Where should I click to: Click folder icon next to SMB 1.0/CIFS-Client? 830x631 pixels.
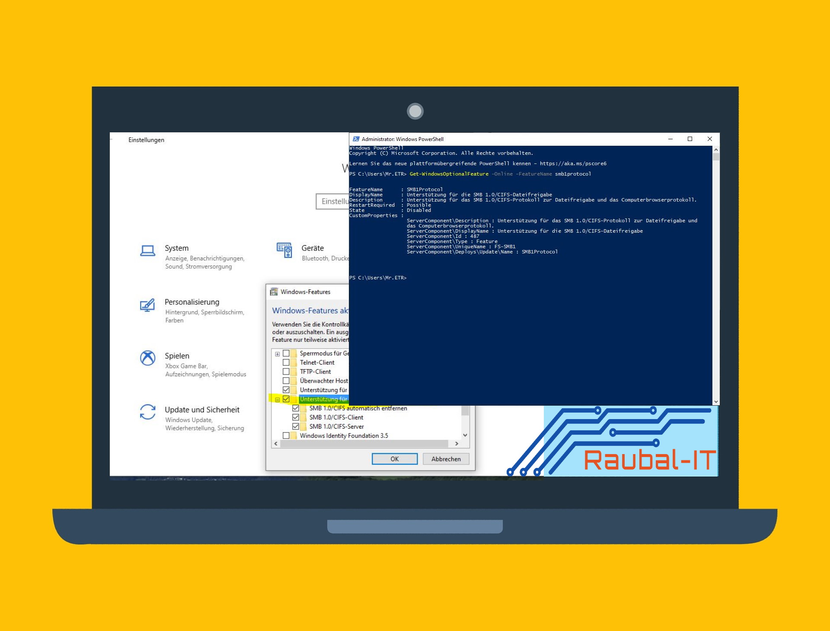coord(303,417)
